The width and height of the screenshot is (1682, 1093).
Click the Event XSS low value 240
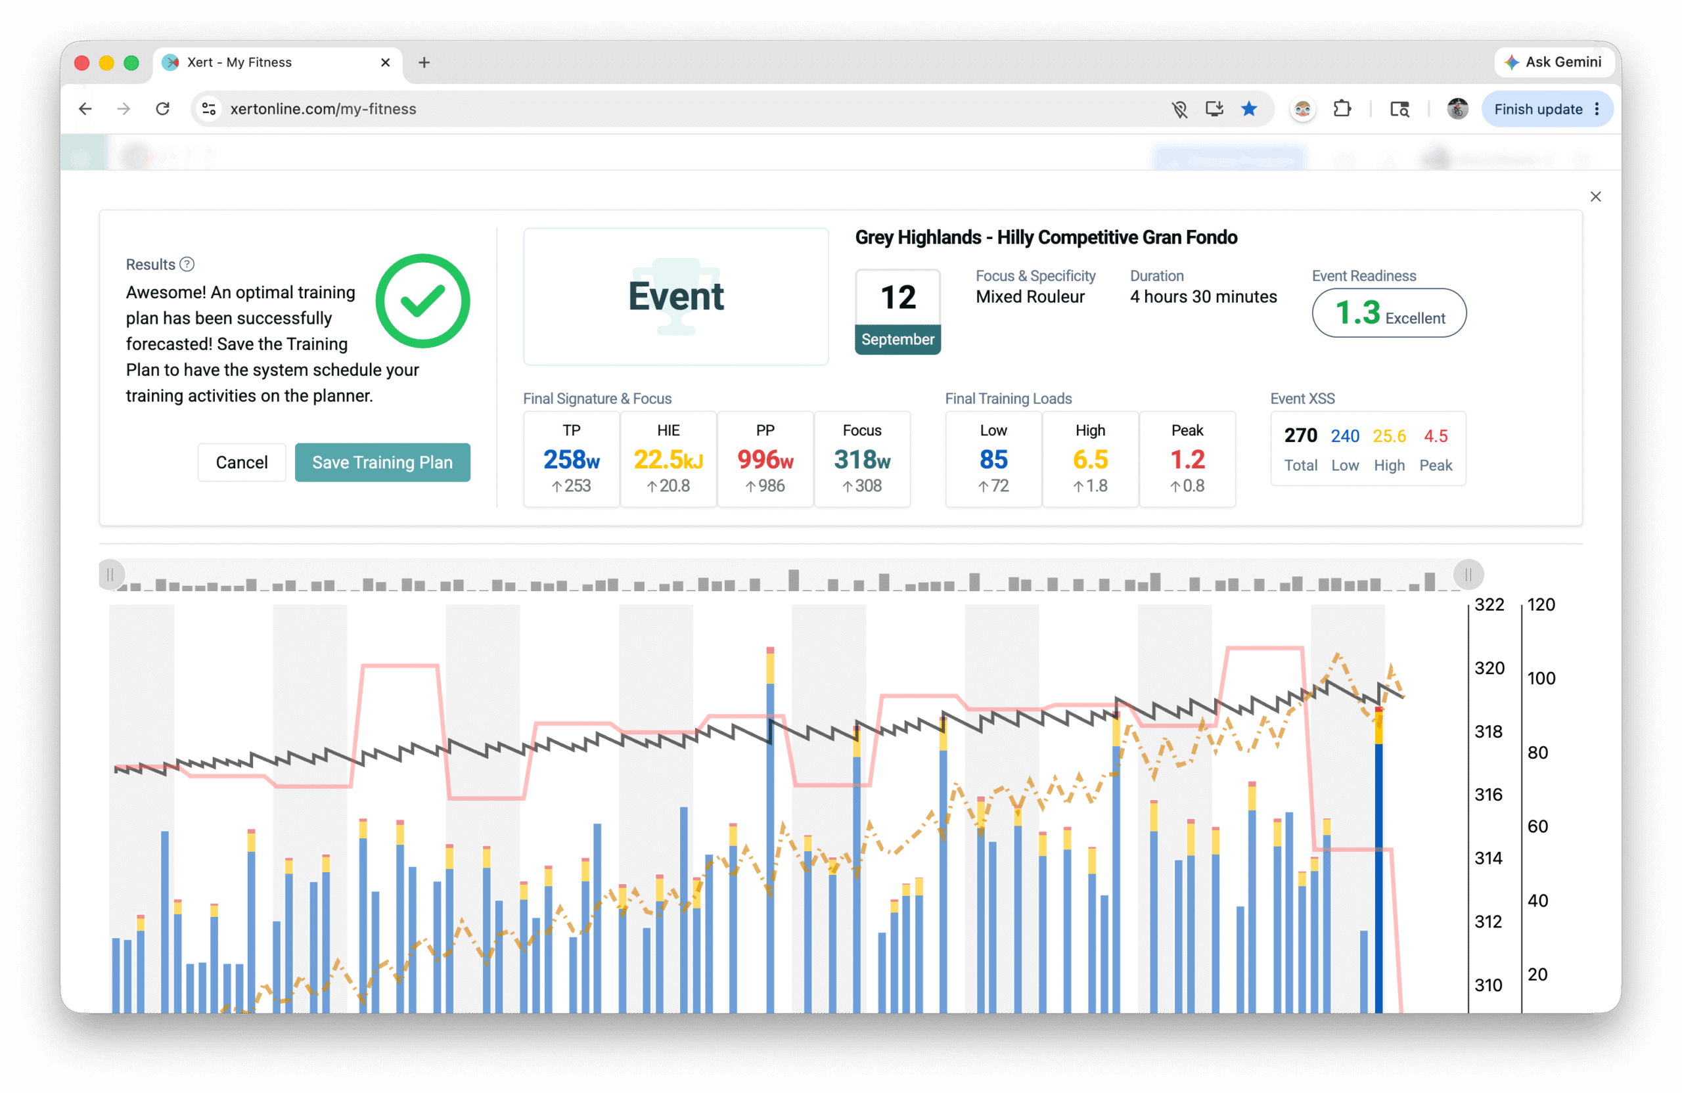click(1345, 436)
